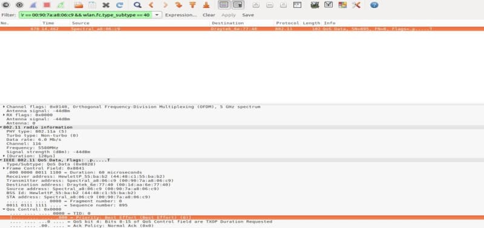Close the capture file

coord(106,5)
